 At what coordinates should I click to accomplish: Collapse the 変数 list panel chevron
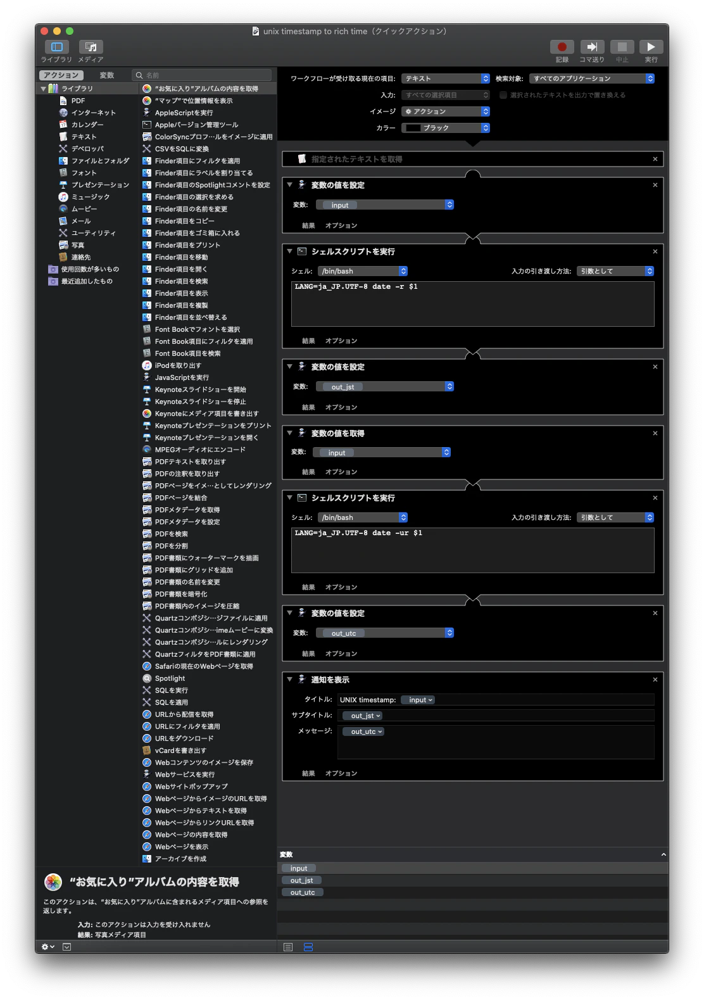[x=663, y=854]
